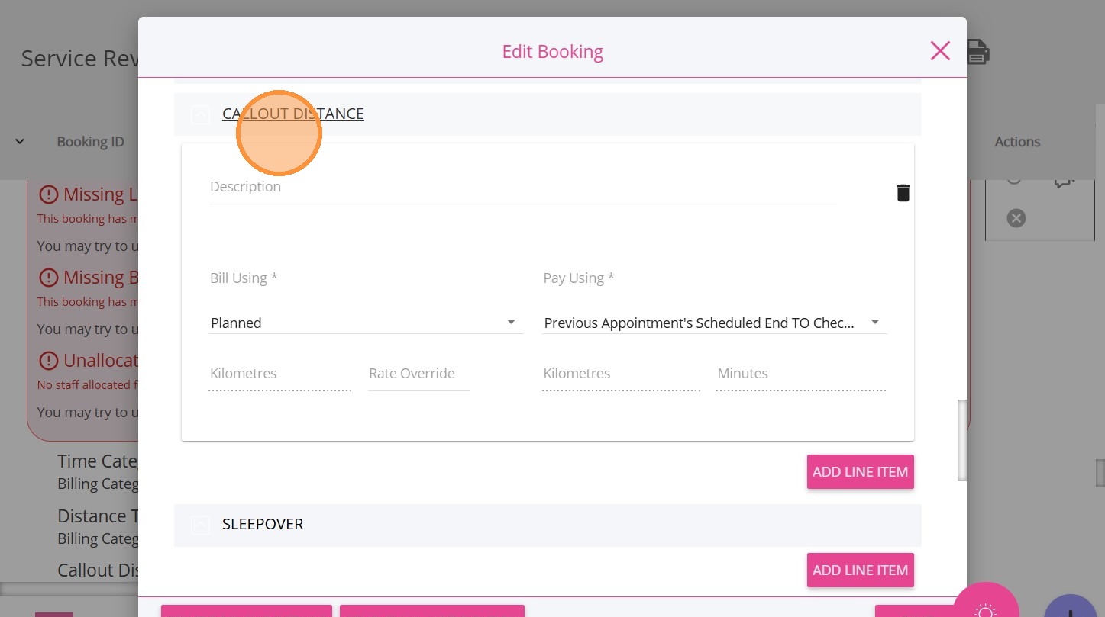Screen dimensions: 1105x617
Task: Click the dialog's vertical scrollbar thumb
Action: 962,439
